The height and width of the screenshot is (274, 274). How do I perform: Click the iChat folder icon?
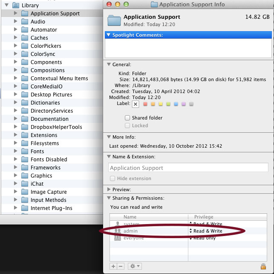point(25,184)
